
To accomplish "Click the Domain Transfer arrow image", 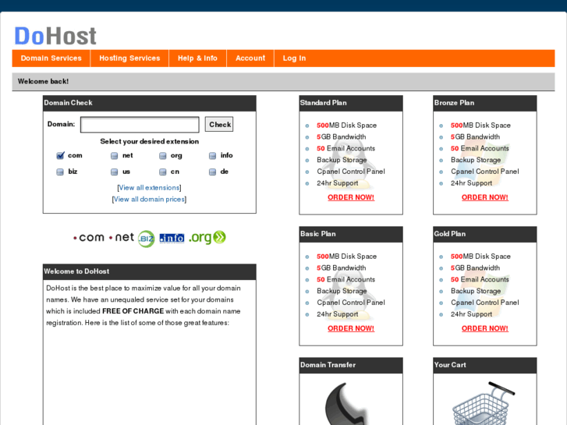I will 346,404.
